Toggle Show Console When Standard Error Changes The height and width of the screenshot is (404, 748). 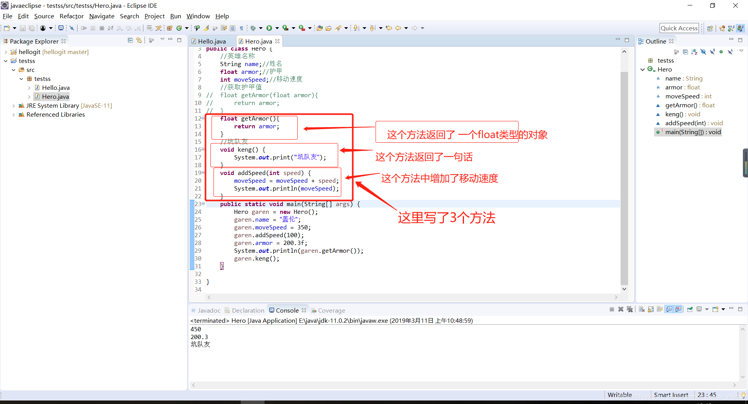(678, 309)
